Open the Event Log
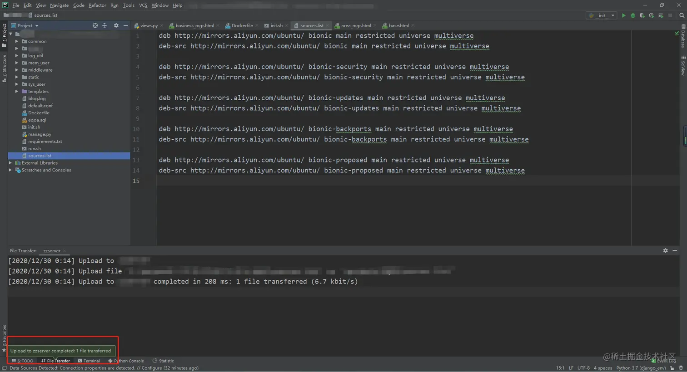 point(664,361)
